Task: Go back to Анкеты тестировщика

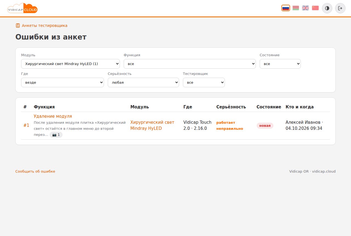Action: 41,26
